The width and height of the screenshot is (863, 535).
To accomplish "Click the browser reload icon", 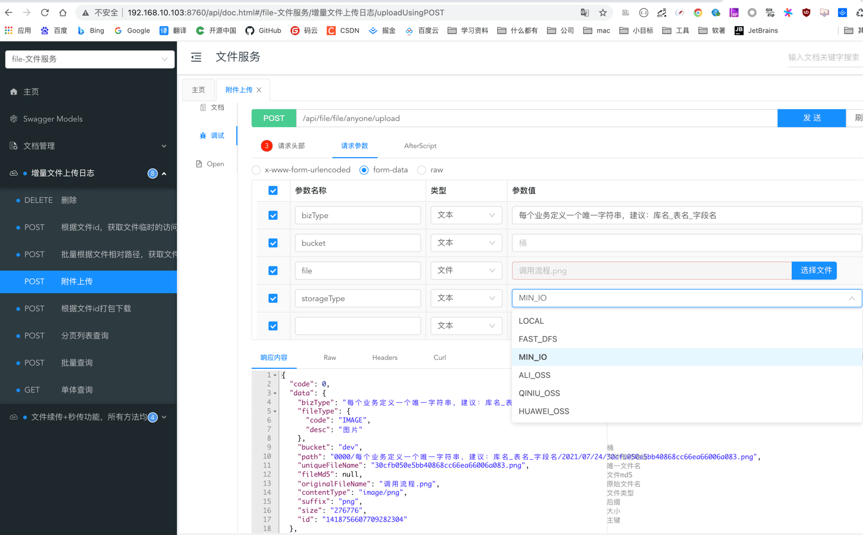I will coord(45,12).
